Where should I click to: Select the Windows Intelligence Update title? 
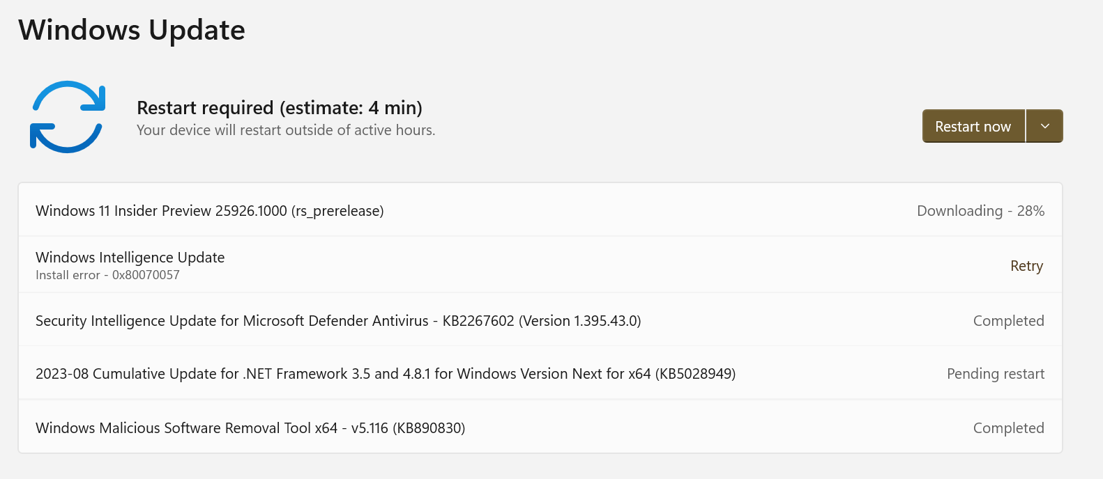[x=130, y=258]
